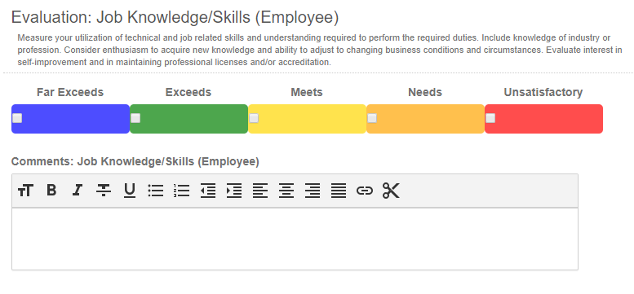The width and height of the screenshot is (634, 294).
Task: Insert a bulleted list
Action: tap(156, 191)
